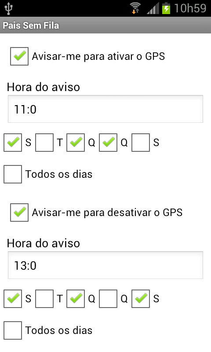Check second Q day in deactivation row
Image resolution: width=211 pixels, height=352 pixels.
click(108, 299)
